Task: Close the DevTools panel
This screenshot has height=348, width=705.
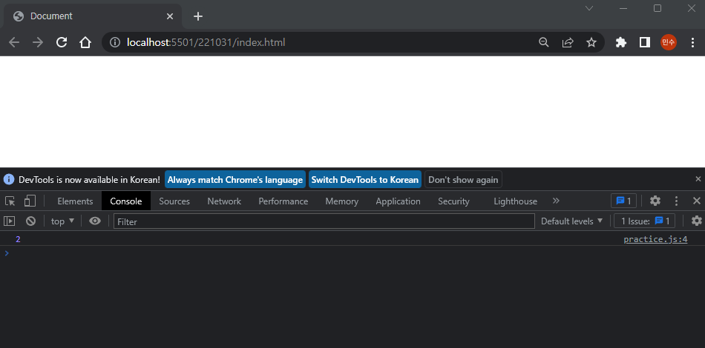Action: pos(696,201)
